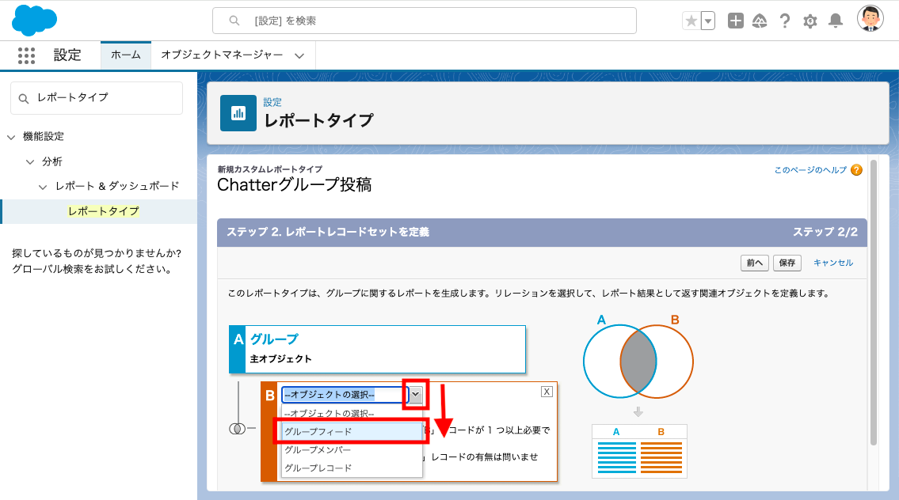
Task: Click the ステップ 2/2 indicator text
Action: pyautogui.click(x=825, y=232)
